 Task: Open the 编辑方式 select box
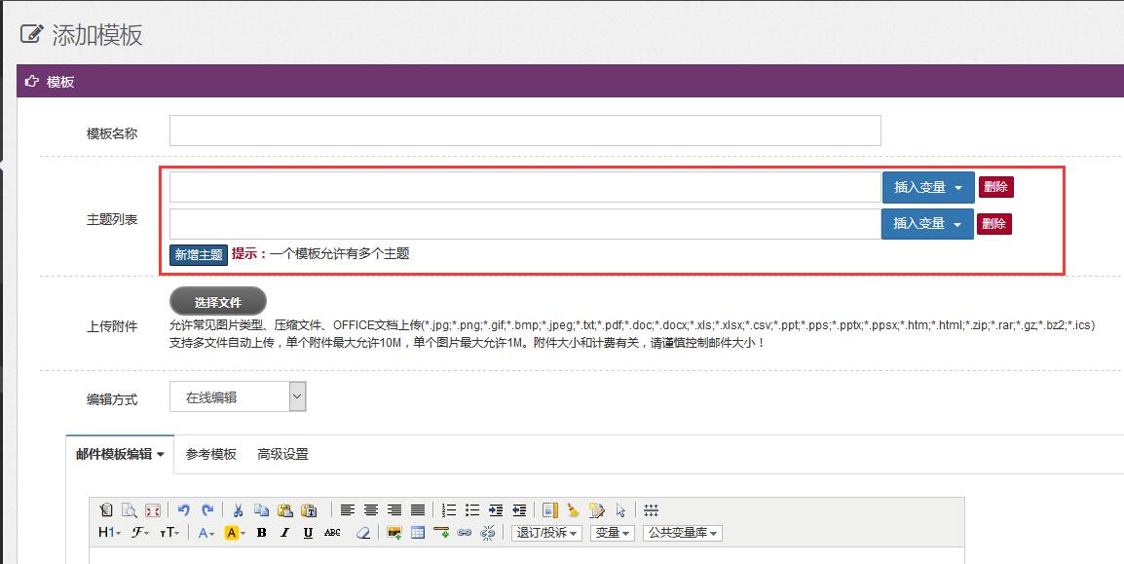pyautogui.click(x=238, y=396)
